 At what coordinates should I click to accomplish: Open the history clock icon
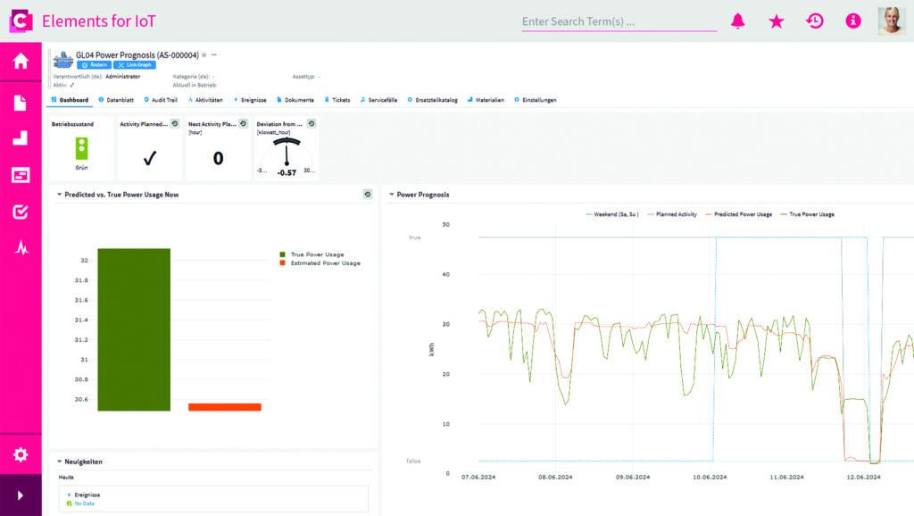click(815, 21)
